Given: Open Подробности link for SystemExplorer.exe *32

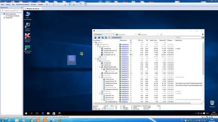Looking at the screenshot, I should coord(125,50).
